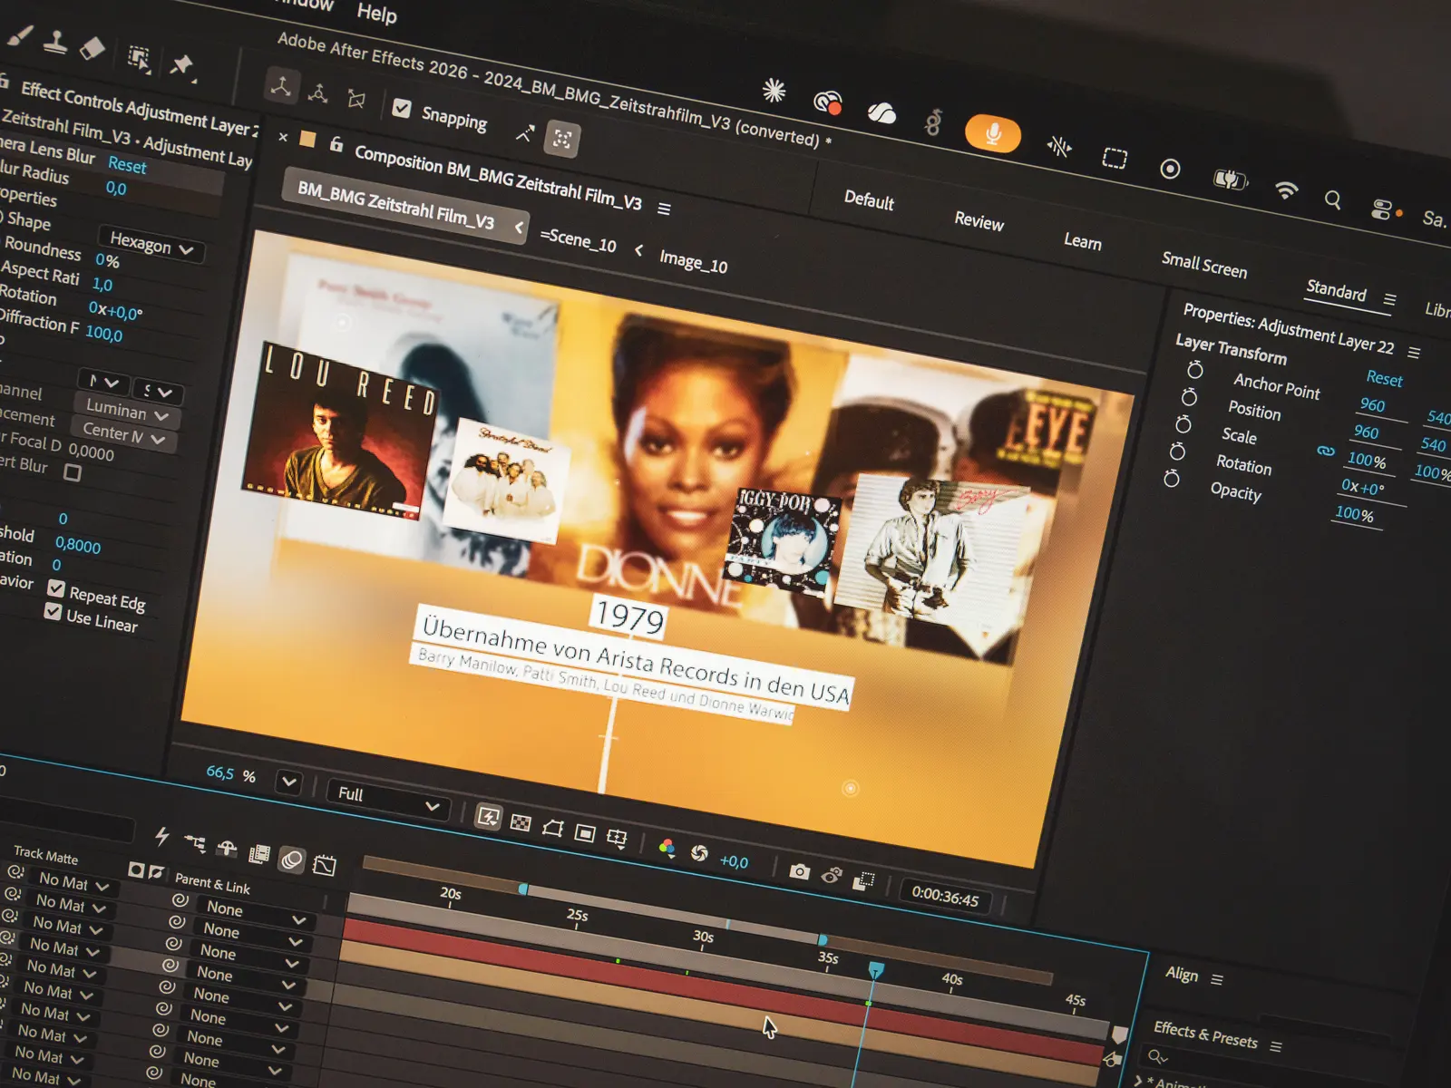The height and width of the screenshot is (1088, 1451).
Task: Toggle the Fast Previews button
Action: pos(488,817)
